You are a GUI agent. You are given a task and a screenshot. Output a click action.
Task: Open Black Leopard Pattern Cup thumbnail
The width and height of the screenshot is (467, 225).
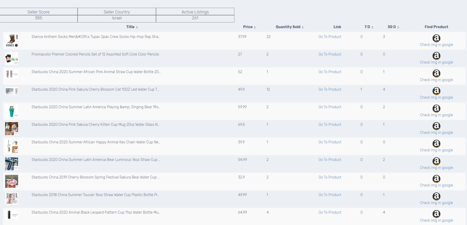tap(12, 215)
